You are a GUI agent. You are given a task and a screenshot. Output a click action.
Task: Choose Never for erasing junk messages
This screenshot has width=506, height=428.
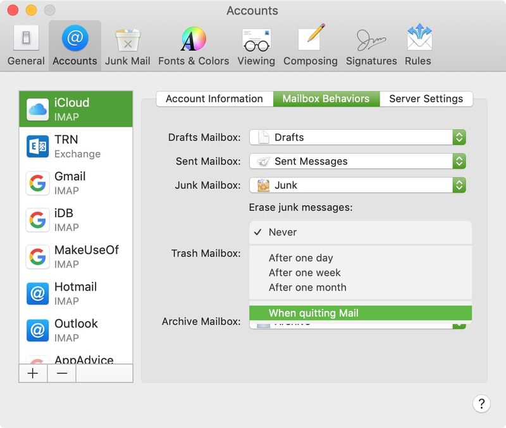[361, 232]
